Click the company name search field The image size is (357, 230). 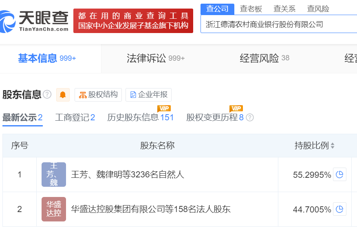(x=279, y=24)
